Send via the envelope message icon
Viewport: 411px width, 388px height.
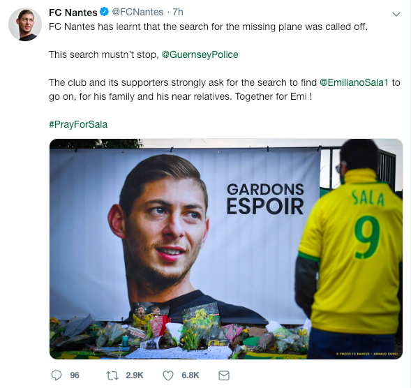(x=224, y=375)
